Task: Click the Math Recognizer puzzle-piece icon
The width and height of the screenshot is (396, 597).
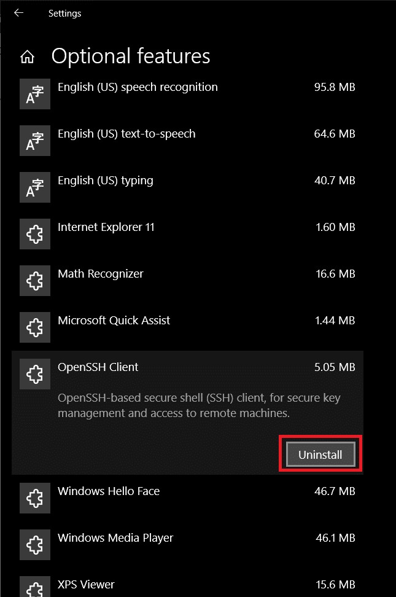Action: point(34,280)
